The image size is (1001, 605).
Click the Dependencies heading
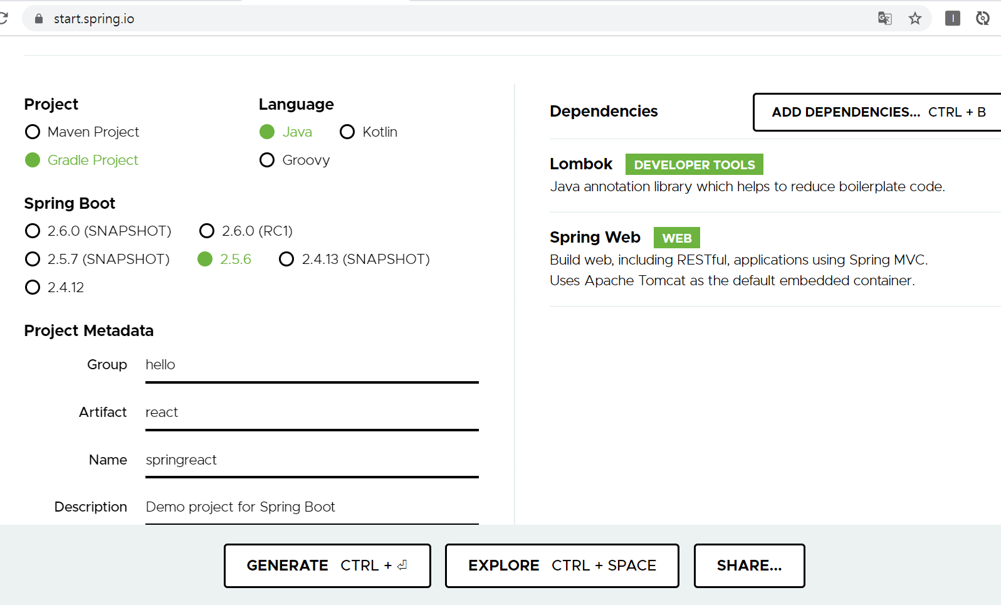click(x=604, y=111)
